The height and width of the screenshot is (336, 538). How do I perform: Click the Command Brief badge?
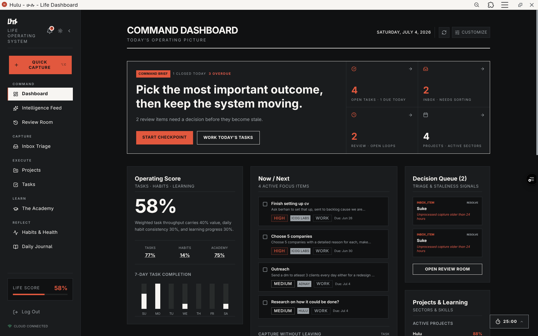click(153, 74)
